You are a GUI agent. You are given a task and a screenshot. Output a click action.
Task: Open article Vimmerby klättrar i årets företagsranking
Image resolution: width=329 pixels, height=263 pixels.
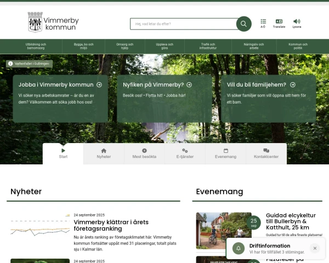pos(111,225)
